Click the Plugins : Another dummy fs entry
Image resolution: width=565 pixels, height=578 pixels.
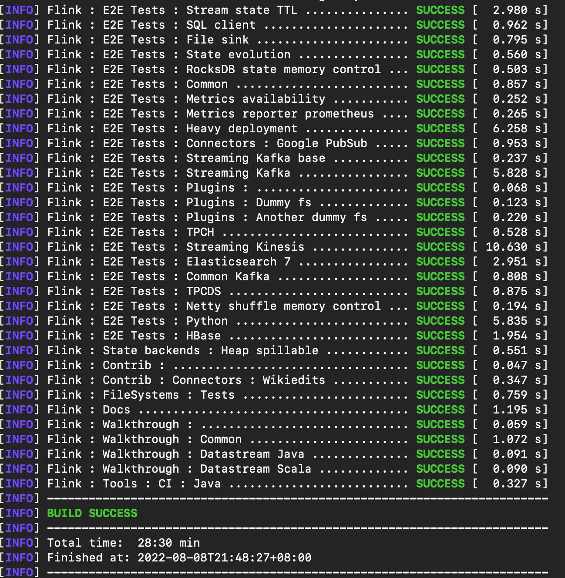tap(276, 217)
